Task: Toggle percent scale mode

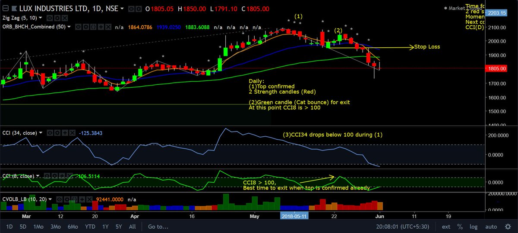Action: 460,227
